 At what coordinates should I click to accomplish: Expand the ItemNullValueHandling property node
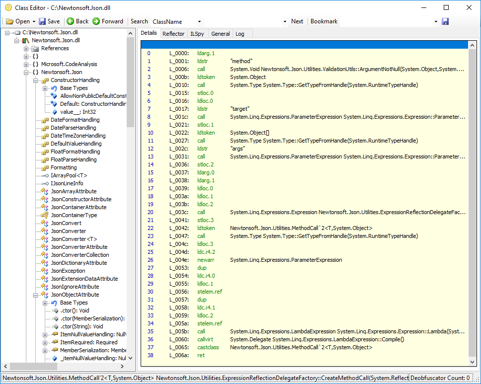coord(45,335)
